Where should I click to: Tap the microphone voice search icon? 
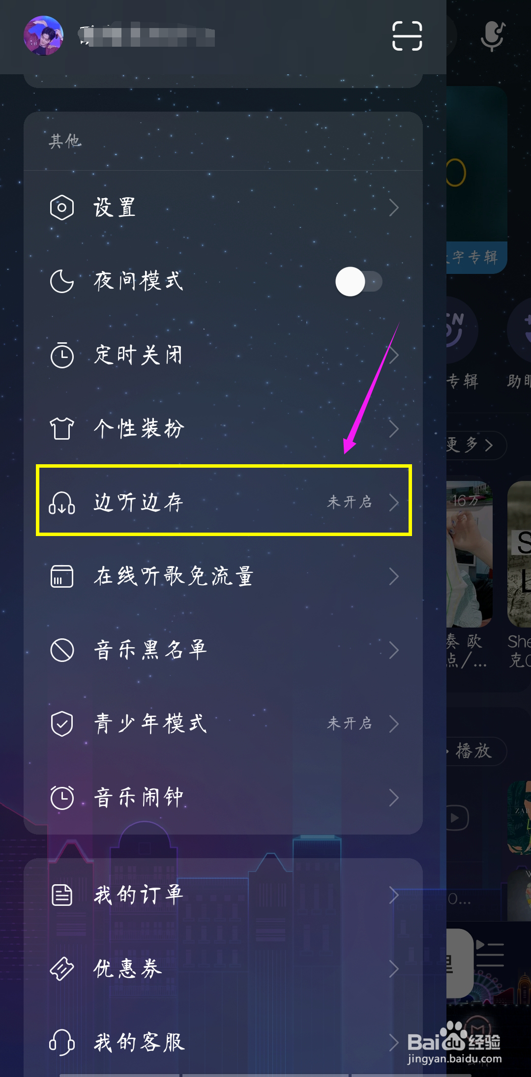(x=493, y=36)
